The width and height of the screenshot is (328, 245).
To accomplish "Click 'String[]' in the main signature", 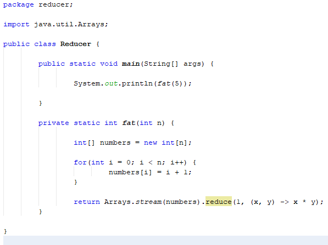I will [x=161, y=64].
